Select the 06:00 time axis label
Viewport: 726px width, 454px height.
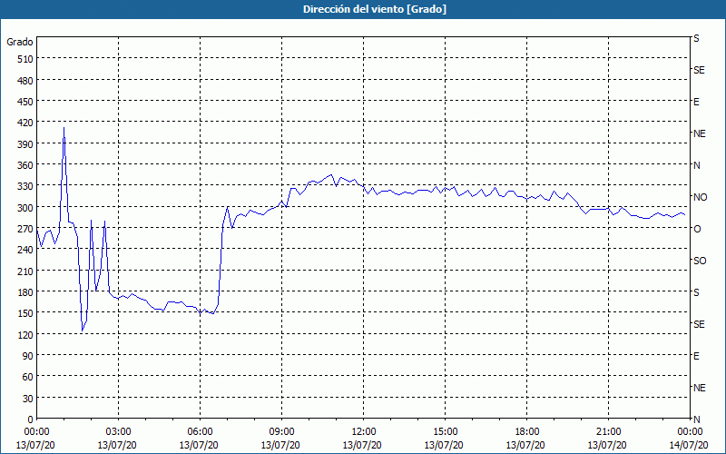click(200, 432)
